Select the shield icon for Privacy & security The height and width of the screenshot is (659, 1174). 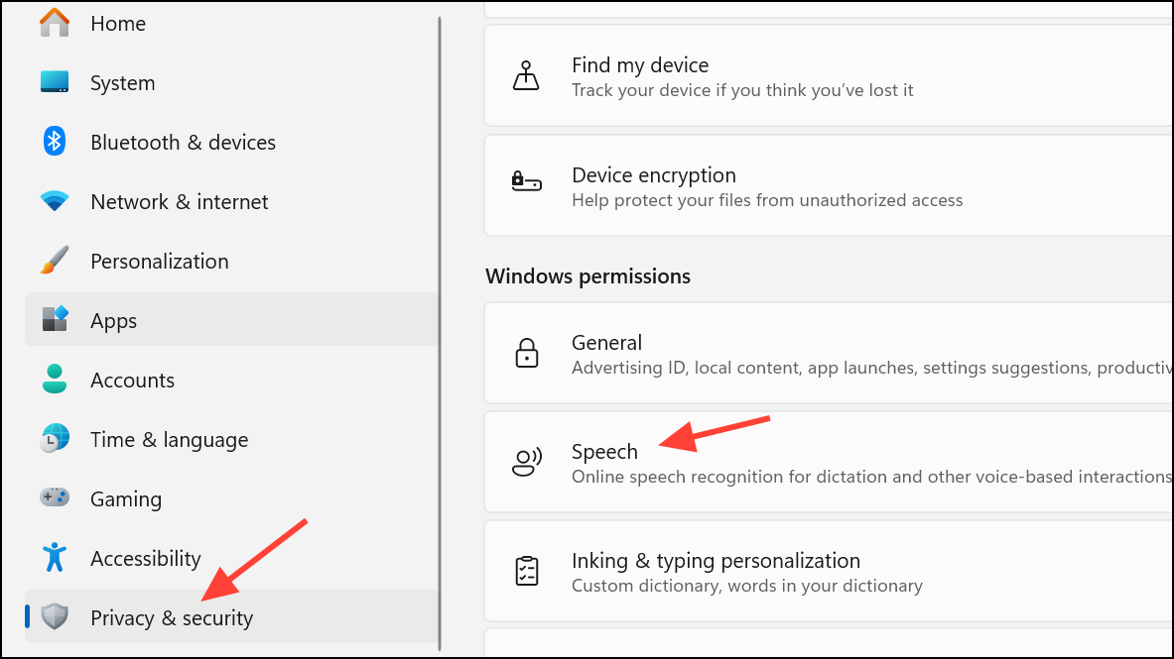click(54, 617)
